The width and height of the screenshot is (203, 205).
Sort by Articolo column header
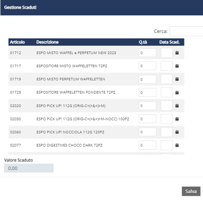[17, 42]
